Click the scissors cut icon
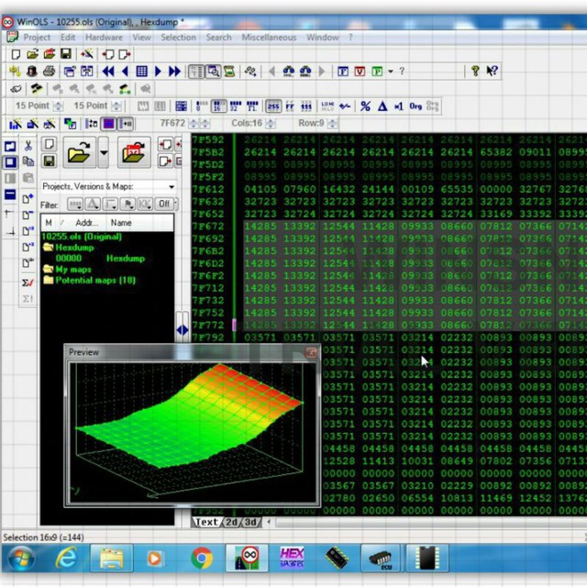The height and width of the screenshot is (587, 587). [x=28, y=146]
